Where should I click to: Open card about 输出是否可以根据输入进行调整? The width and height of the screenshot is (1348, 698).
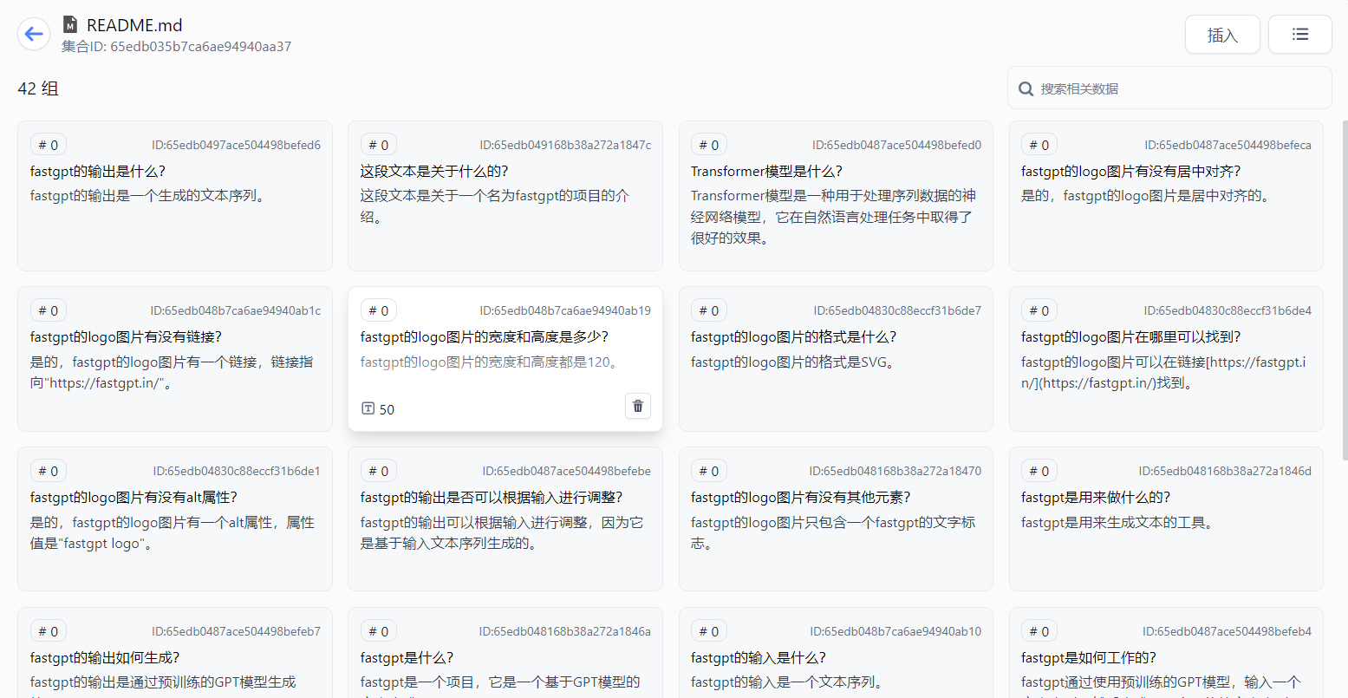[505, 519]
